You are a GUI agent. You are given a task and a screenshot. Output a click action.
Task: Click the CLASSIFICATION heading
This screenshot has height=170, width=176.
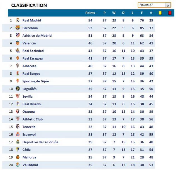pos(29,5)
